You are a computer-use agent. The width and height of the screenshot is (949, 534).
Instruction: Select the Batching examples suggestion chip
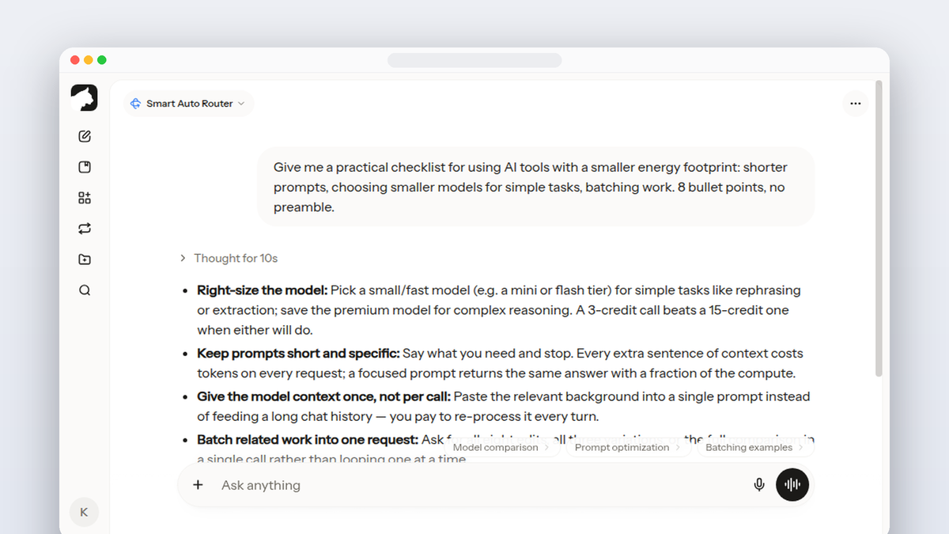(x=754, y=448)
